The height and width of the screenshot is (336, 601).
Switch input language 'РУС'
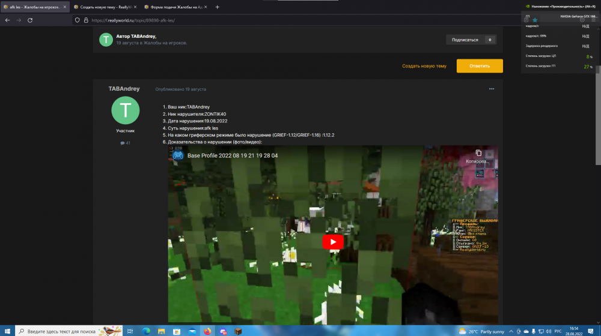pyautogui.click(x=558, y=331)
